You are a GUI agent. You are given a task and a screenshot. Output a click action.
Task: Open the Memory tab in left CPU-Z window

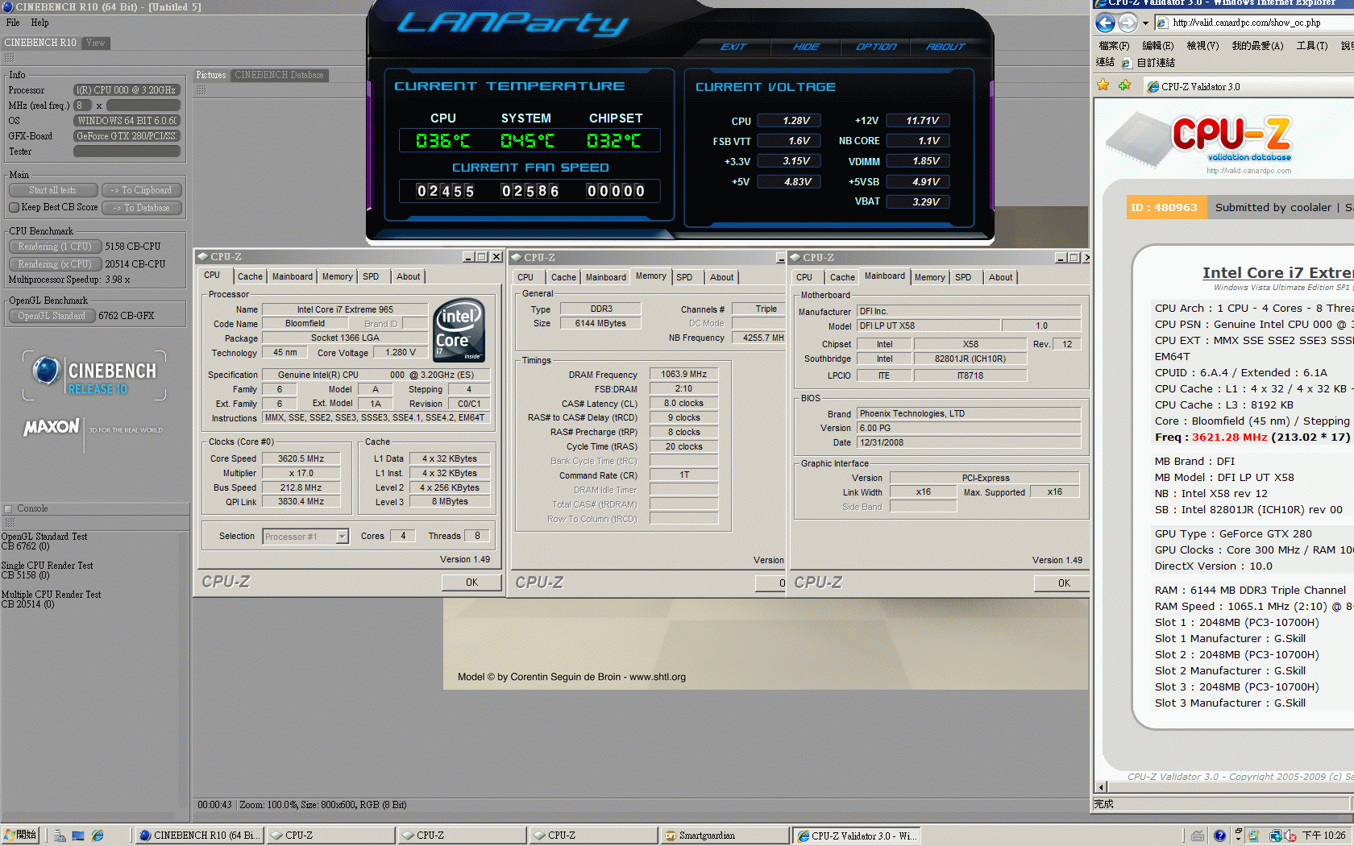pos(337,276)
